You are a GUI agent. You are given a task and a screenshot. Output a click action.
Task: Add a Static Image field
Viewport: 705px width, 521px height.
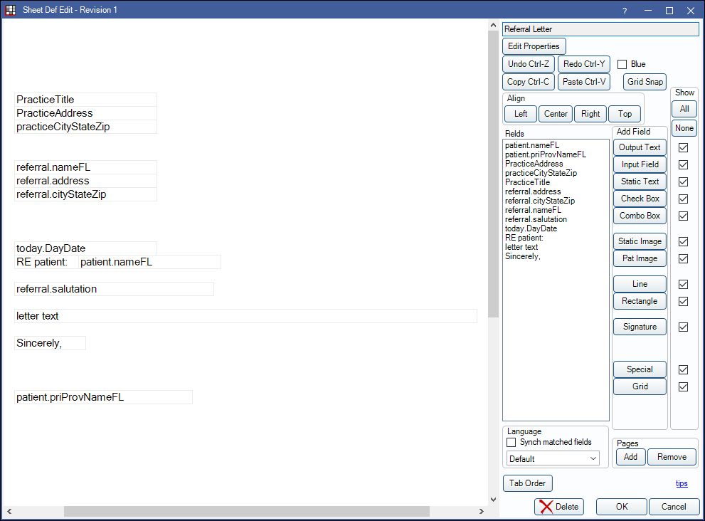pos(640,241)
